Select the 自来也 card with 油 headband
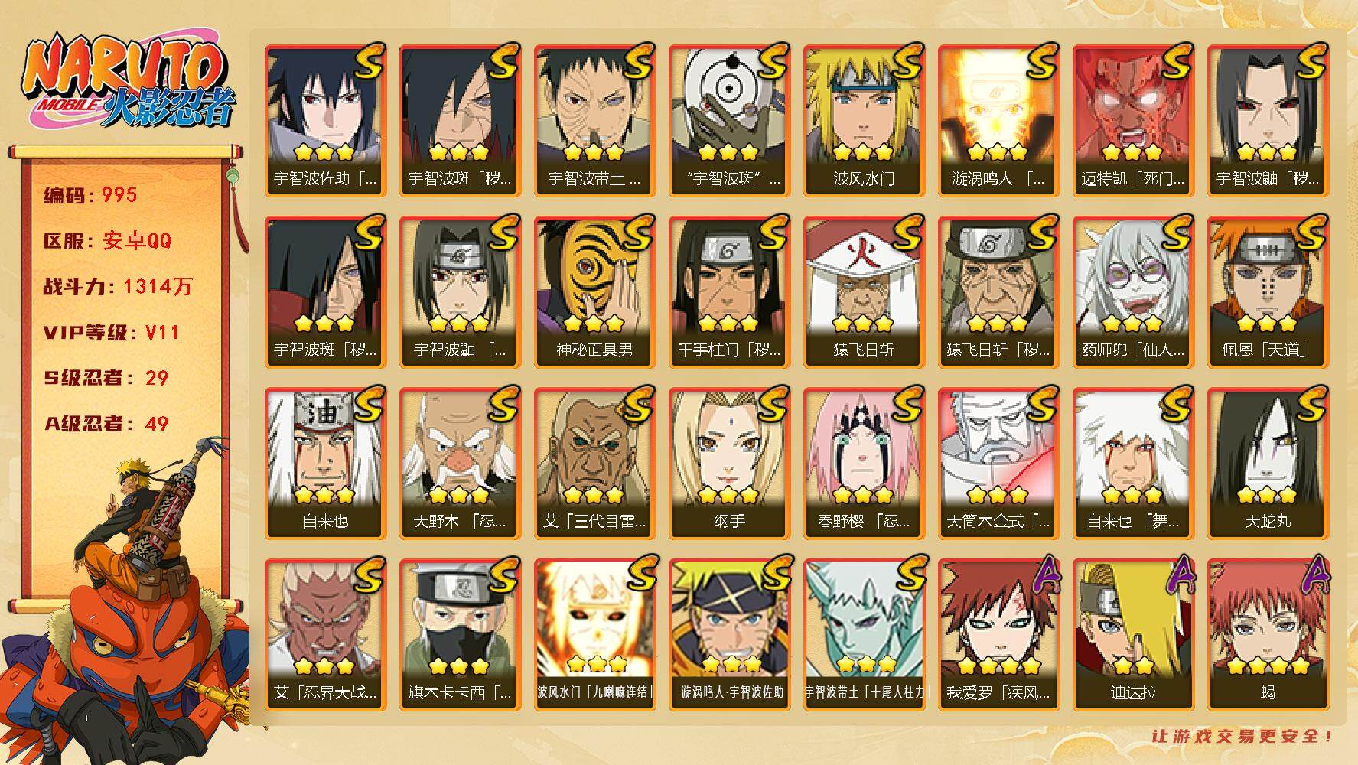The height and width of the screenshot is (765, 1358). tap(325, 463)
